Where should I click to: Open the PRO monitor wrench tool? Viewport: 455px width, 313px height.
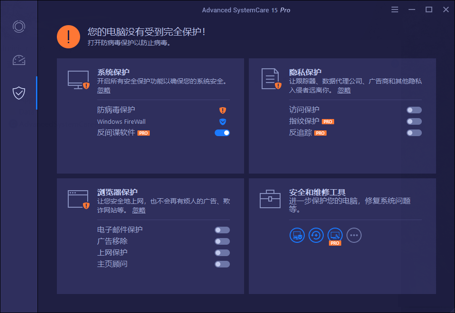[x=335, y=236]
